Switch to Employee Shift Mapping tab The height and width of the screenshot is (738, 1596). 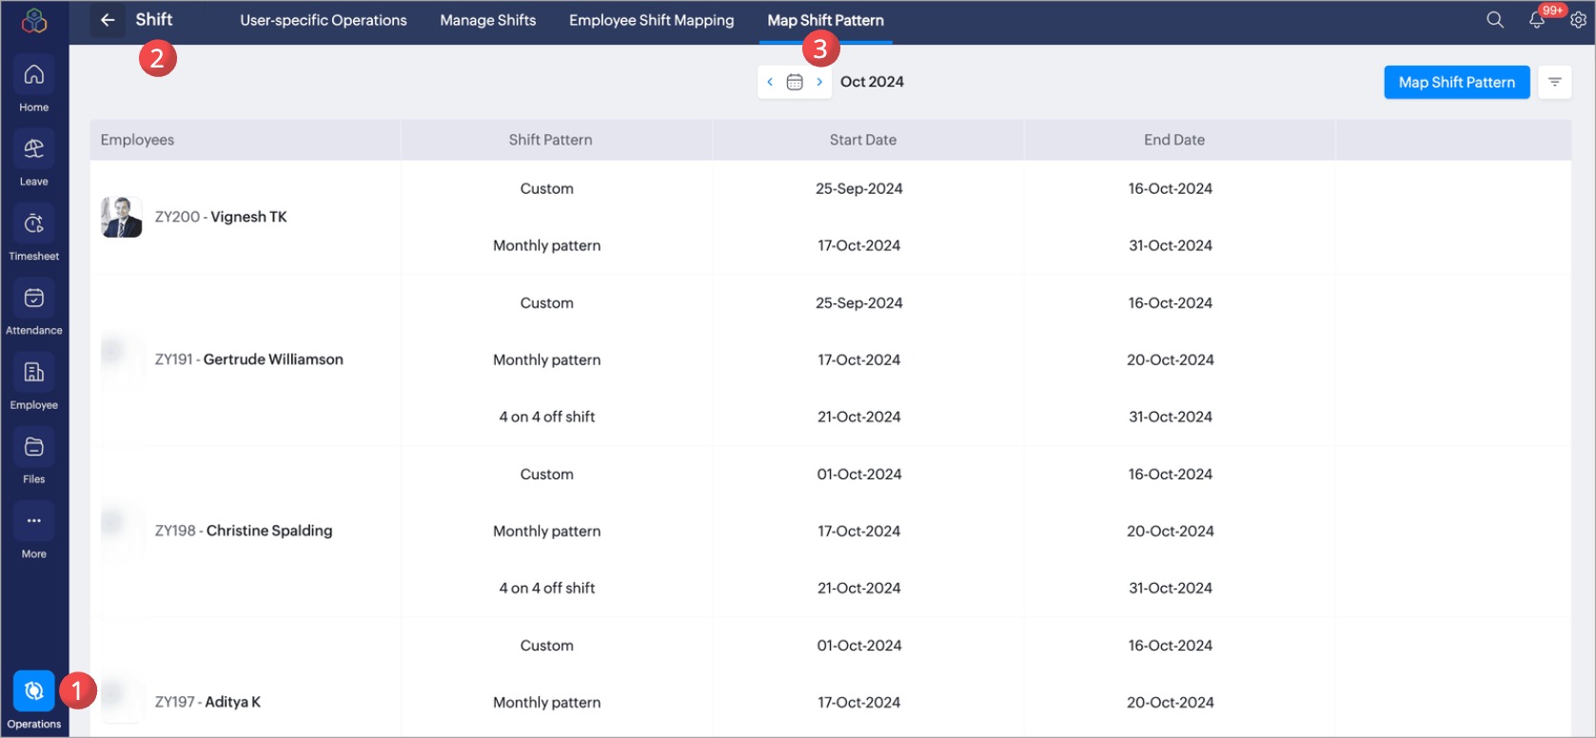652,20
